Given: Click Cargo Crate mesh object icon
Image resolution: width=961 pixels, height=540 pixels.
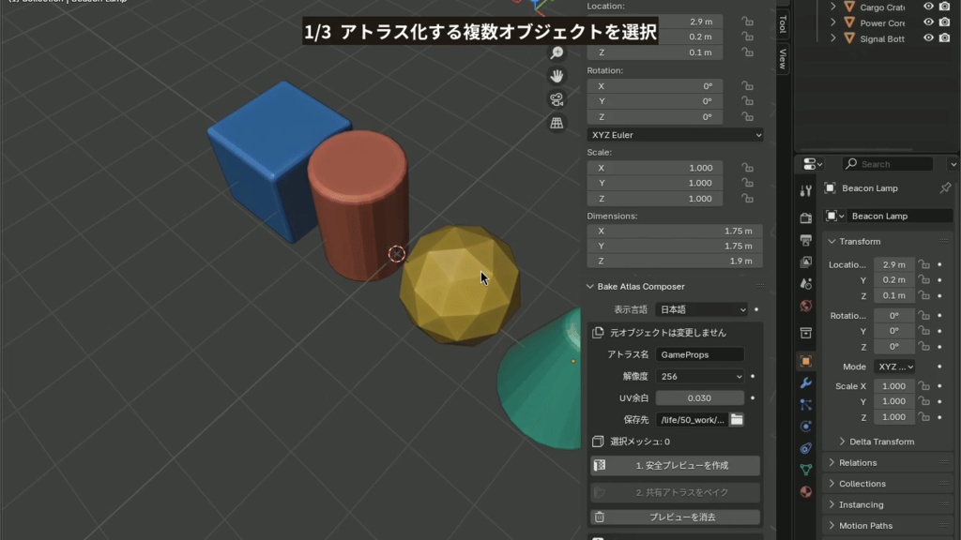Looking at the screenshot, I should coord(849,7).
